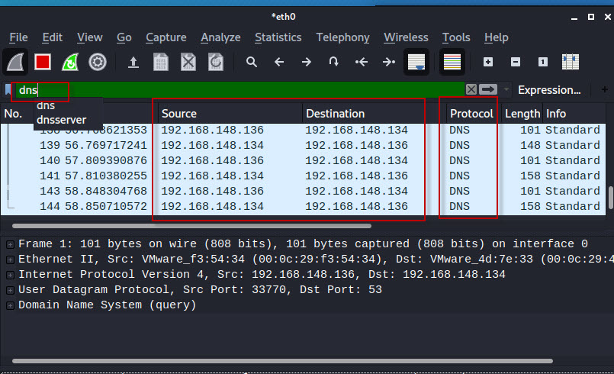Select packet 144 in the list
The image size is (614, 374).
point(303,206)
